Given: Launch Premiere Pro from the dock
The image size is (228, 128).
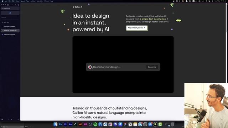Looking at the screenshot, I should click(66, 124).
